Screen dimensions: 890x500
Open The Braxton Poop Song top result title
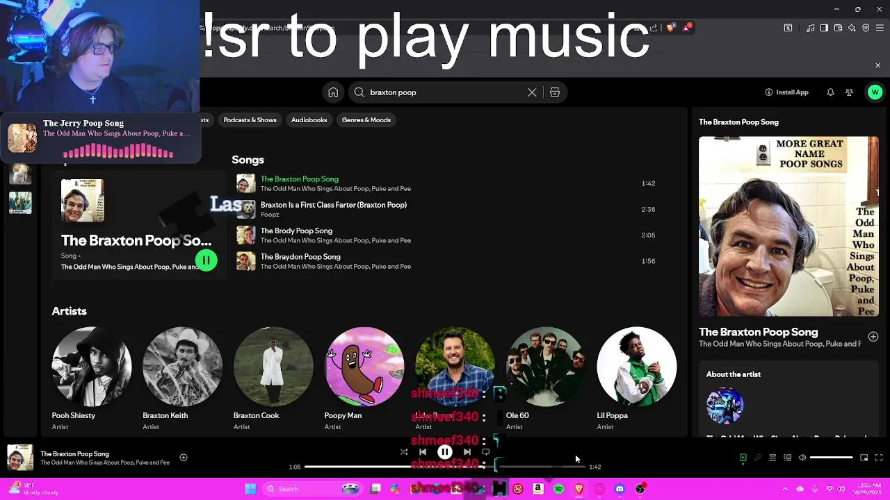click(136, 240)
